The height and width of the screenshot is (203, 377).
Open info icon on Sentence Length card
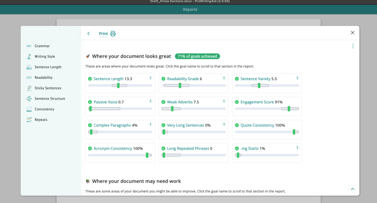click(150, 78)
